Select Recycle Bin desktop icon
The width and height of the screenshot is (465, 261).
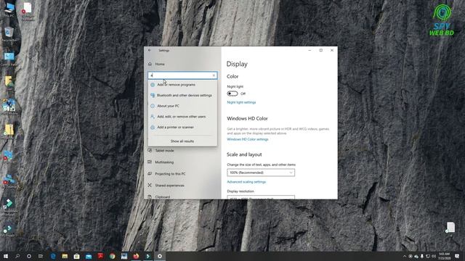pyautogui.click(x=9, y=34)
